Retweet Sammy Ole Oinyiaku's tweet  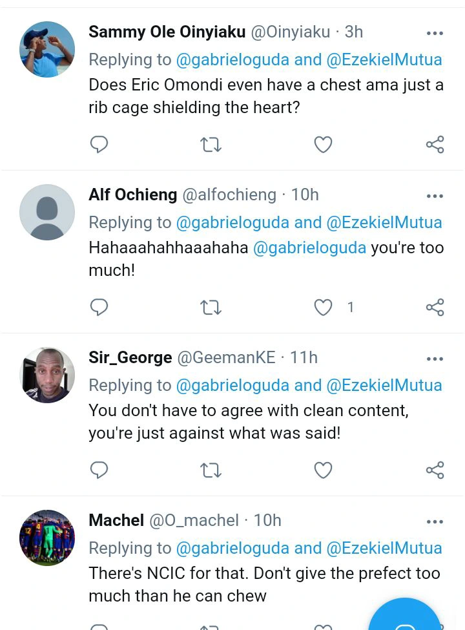click(x=211, y=144)
